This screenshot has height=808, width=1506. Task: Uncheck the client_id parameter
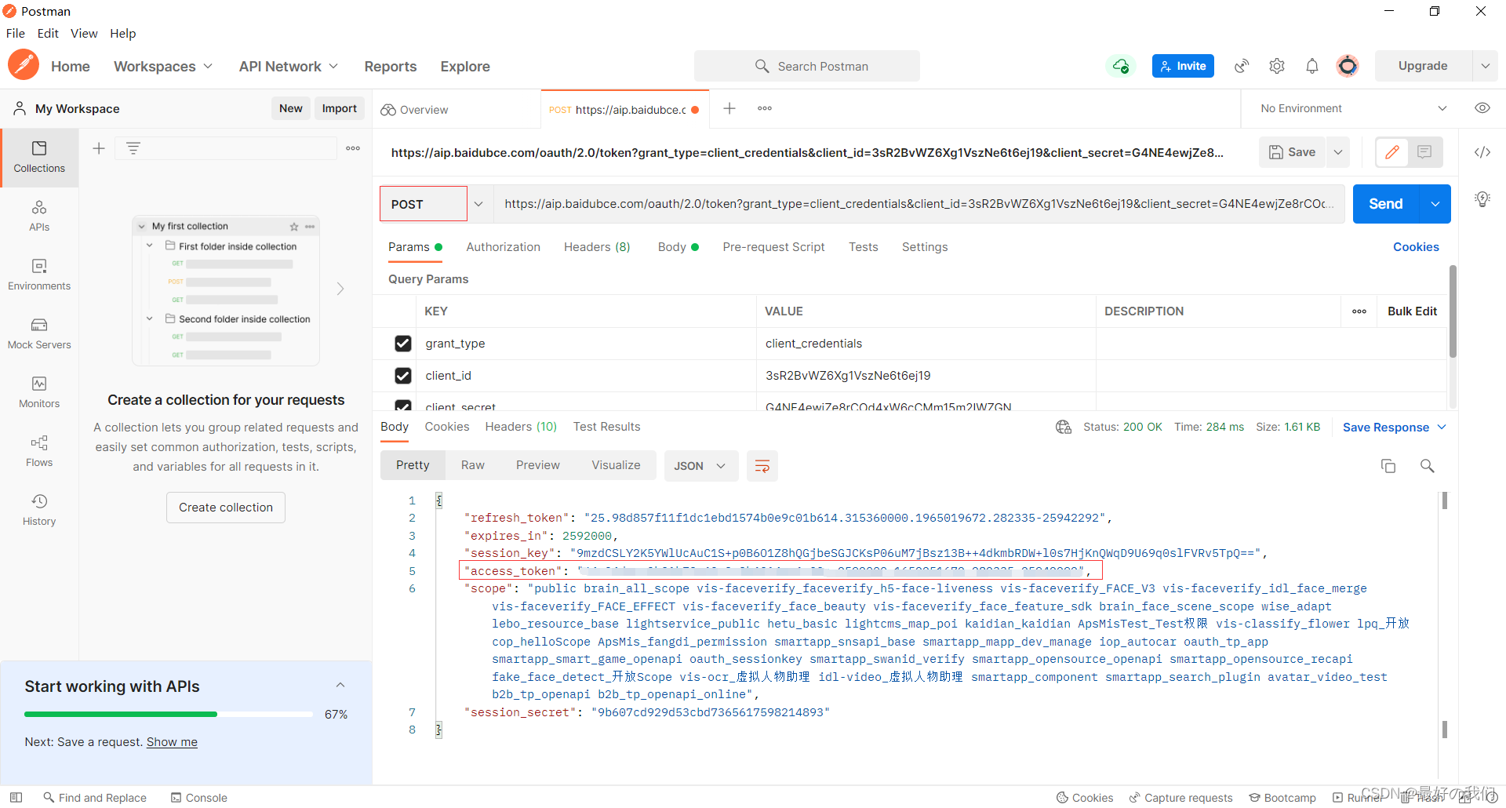click(403, 376)
